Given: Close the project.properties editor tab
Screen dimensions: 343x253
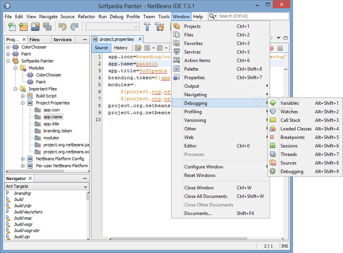Looking at the screenshot, I should click(x=140, y=39).
